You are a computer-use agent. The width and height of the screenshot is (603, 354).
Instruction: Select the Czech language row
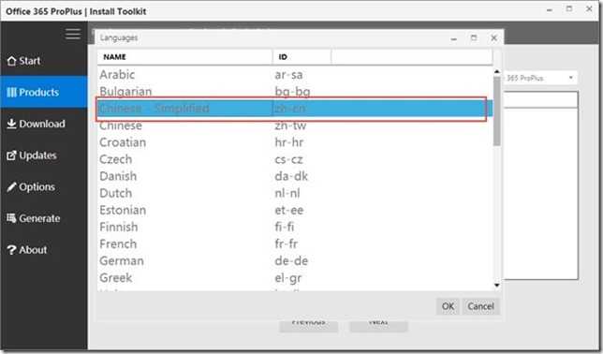295,159
